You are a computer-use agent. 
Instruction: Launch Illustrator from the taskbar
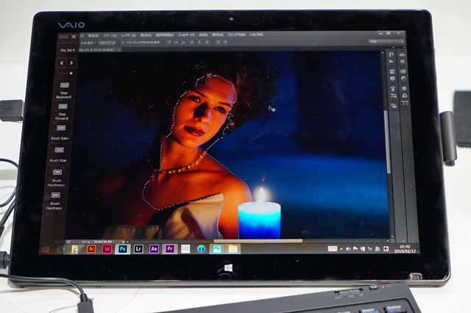click(x=91, y=249)
